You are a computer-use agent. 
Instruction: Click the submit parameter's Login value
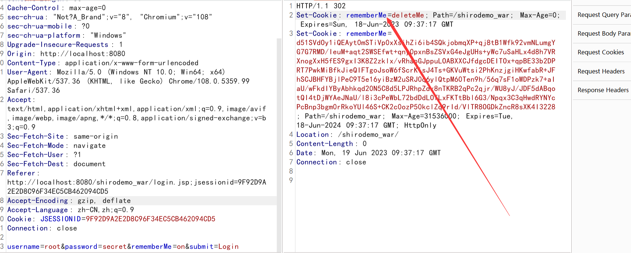(x=228, y=247)
